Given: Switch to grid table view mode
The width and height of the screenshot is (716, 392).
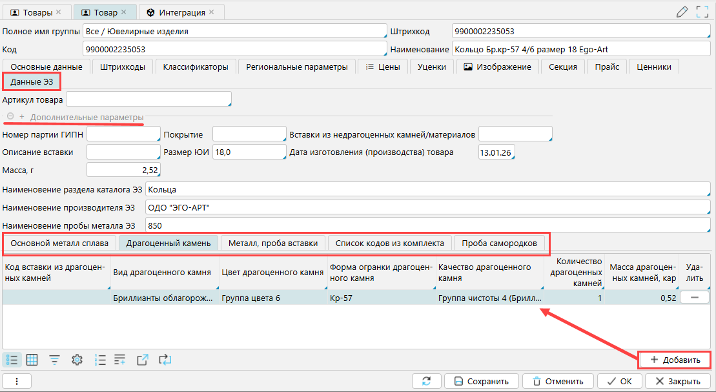Looking at the screenshot, I should click(x=32, y=360).
